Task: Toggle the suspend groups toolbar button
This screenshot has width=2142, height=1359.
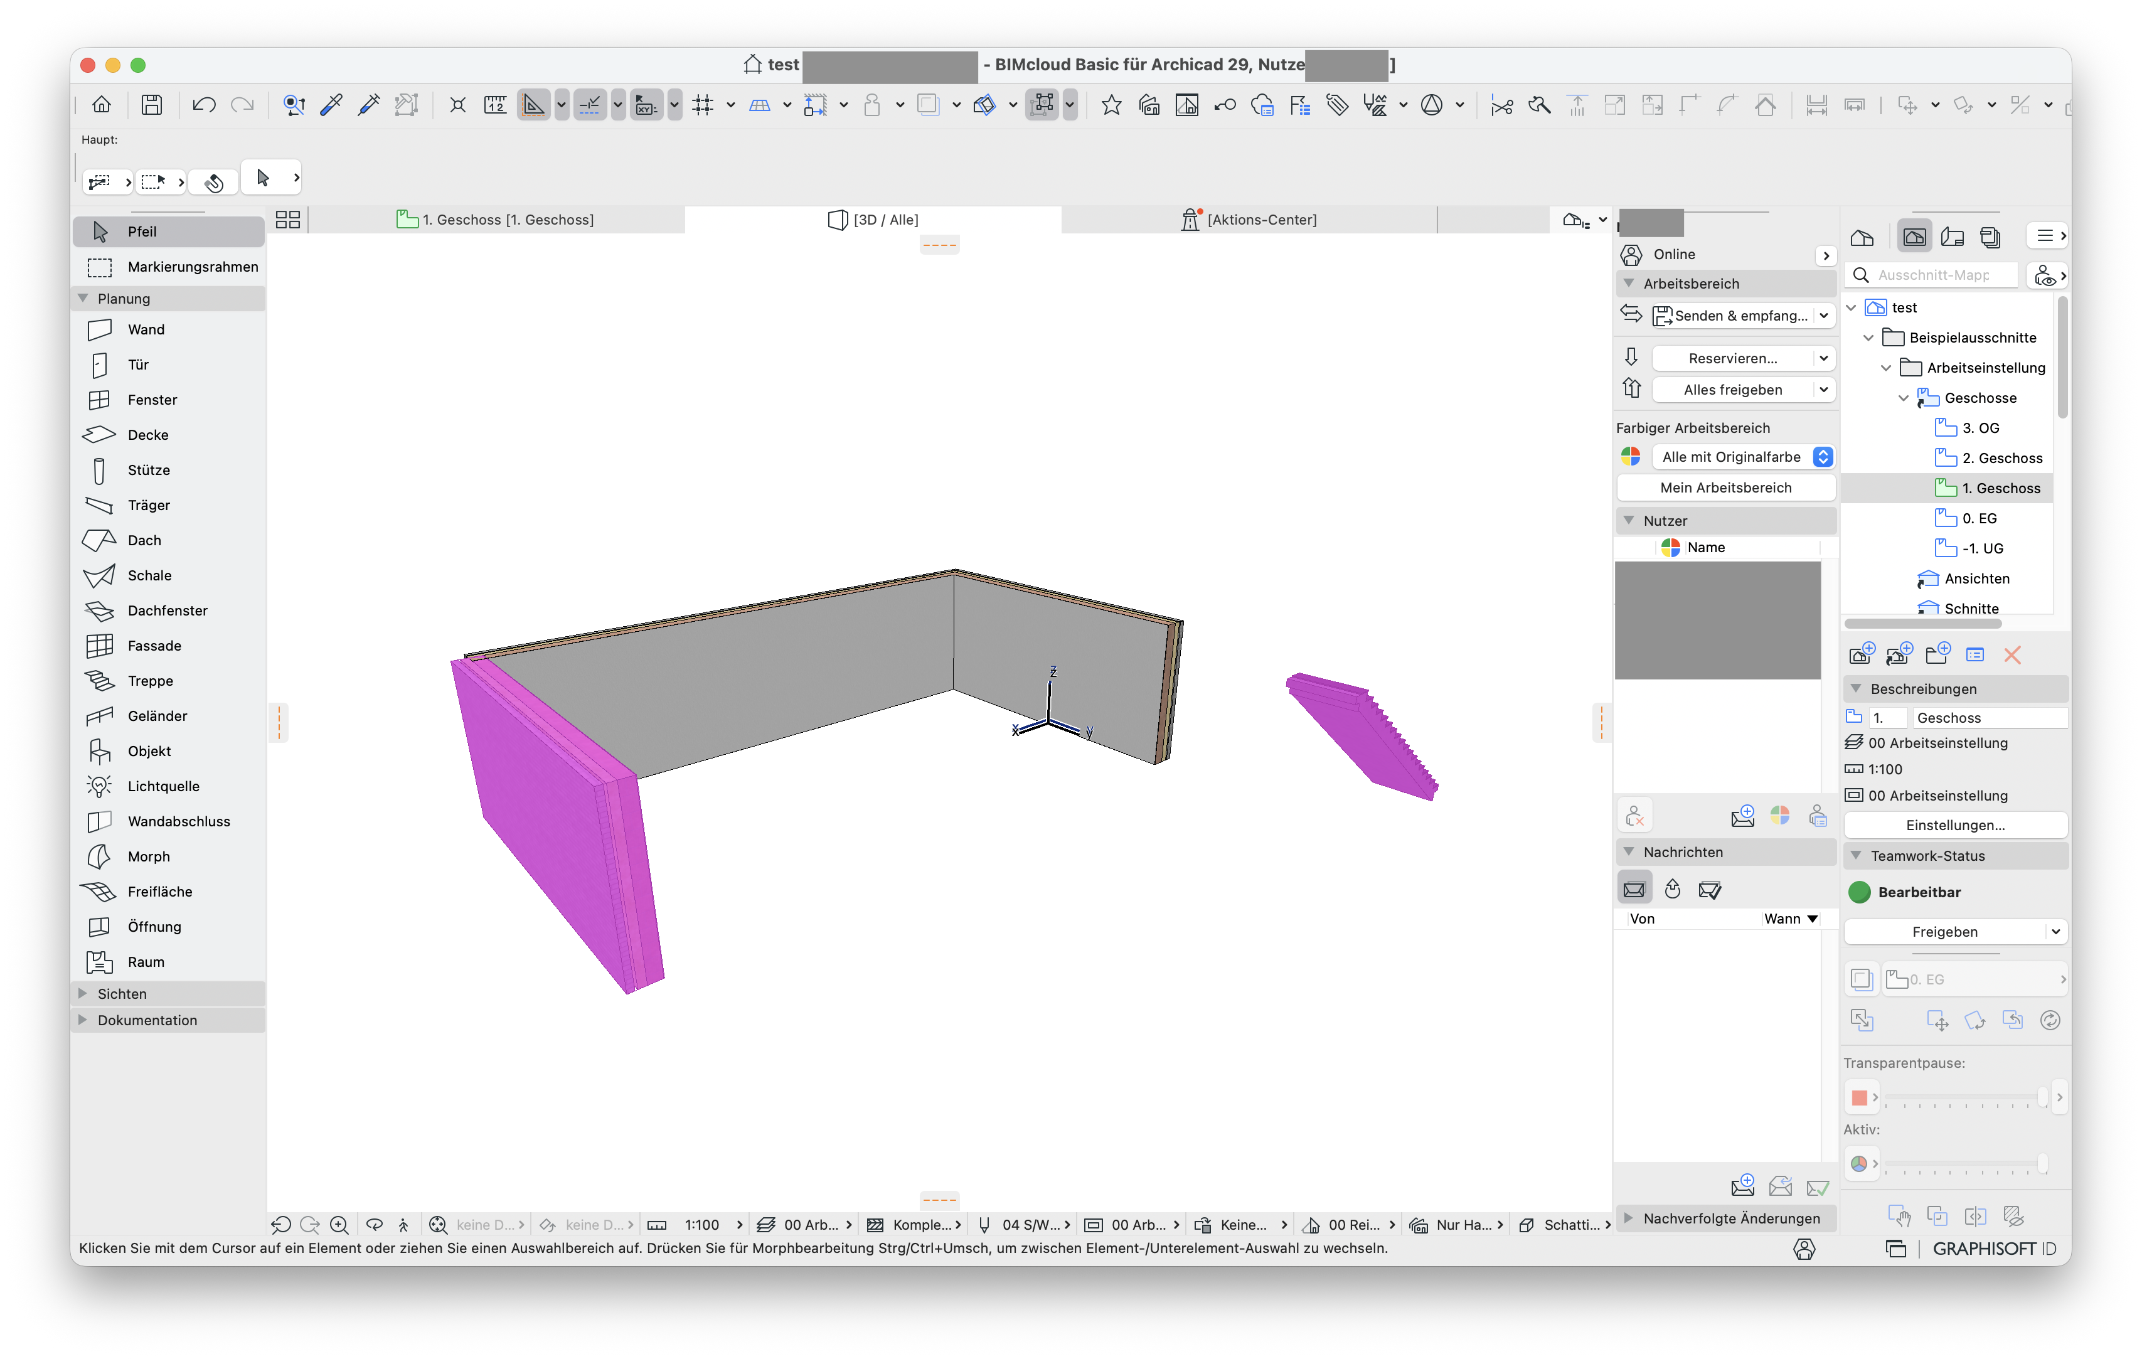Action: (x=1043, y=105)
